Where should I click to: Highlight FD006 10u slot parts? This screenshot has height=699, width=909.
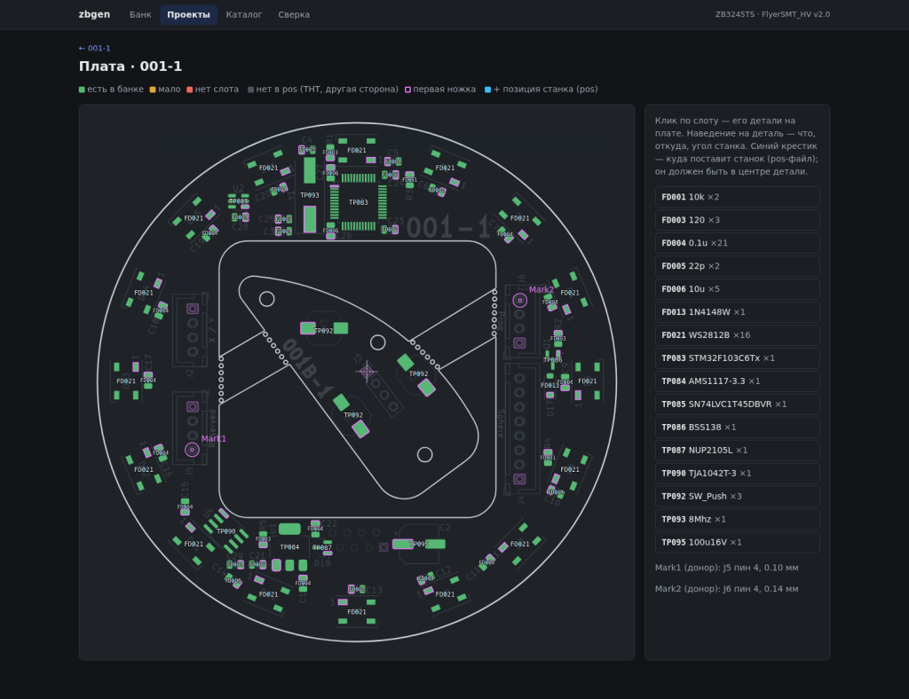coord(738,289)
